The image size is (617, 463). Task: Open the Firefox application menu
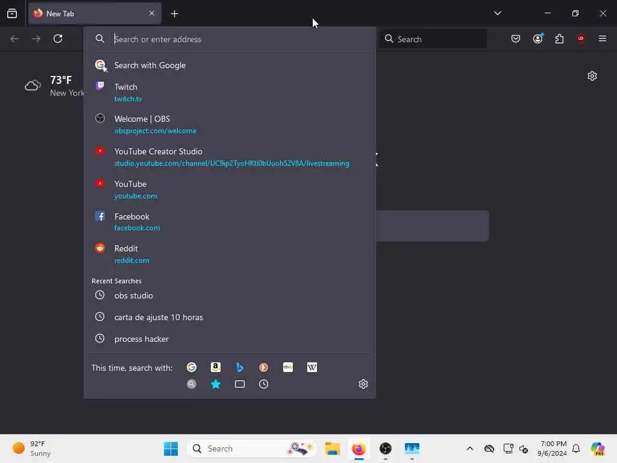602,39
